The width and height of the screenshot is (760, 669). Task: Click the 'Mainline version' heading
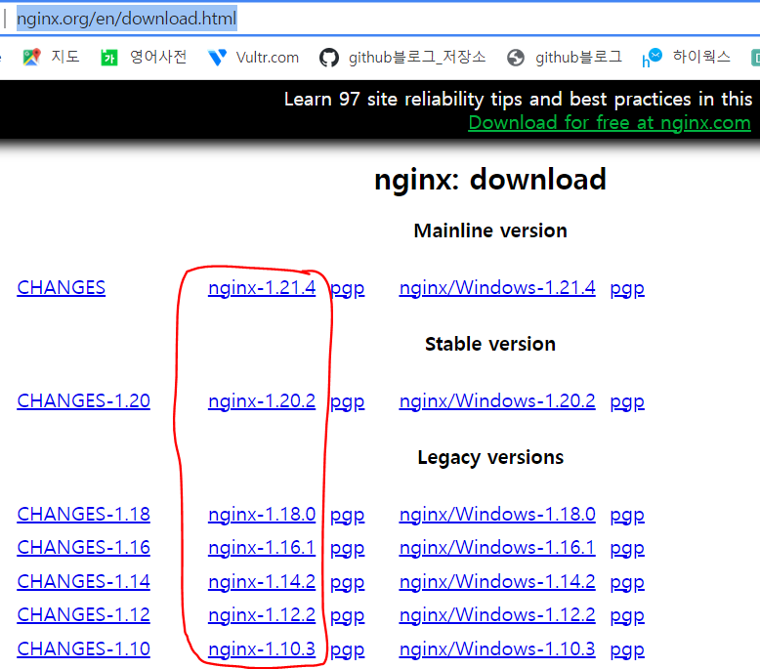click(490, 230)
